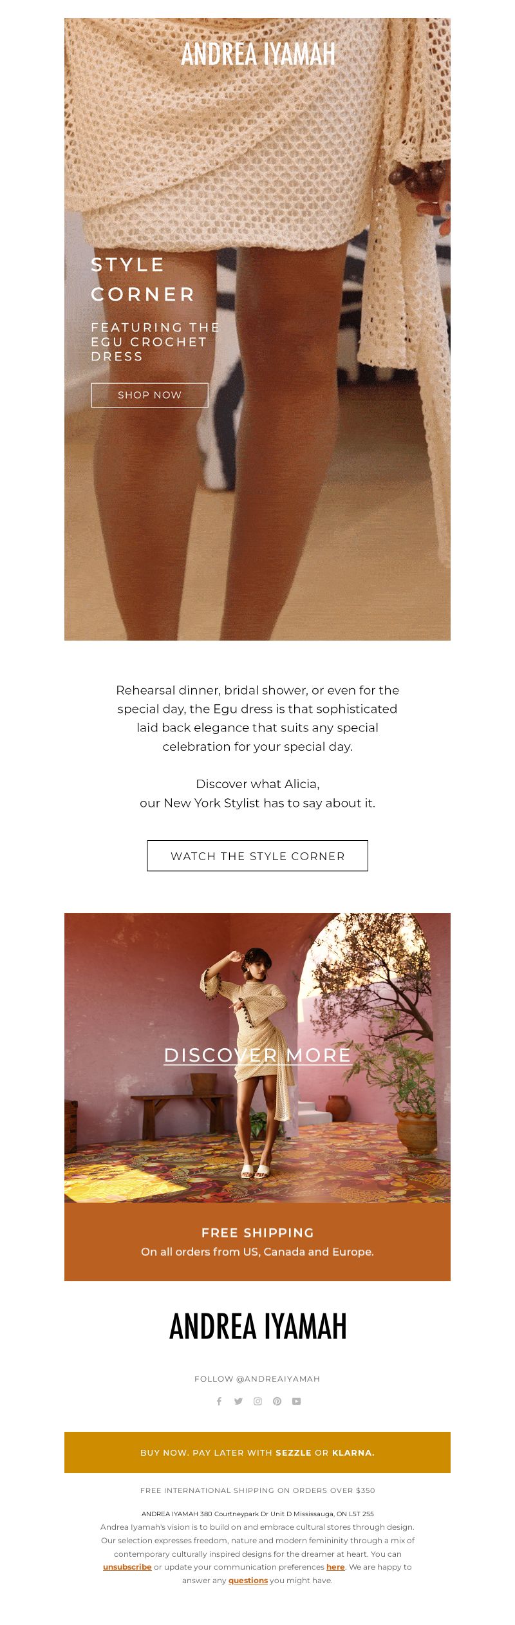The image size is (515, 1625).
Task: Click Featuring the Egu Crochet Dress text
Action: click(154, 342)
